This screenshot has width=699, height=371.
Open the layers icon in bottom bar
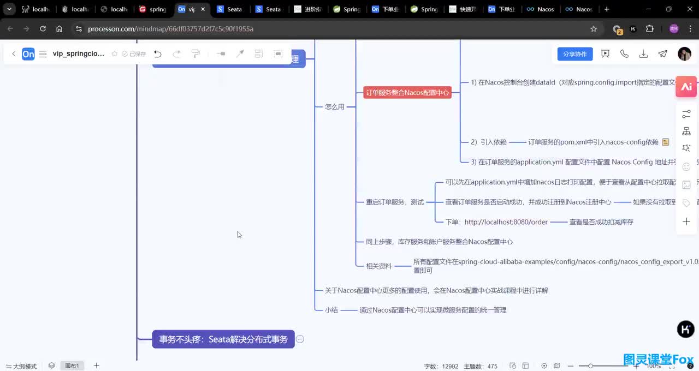point(51,366)
